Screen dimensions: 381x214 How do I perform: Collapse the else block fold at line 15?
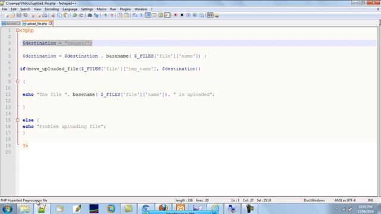[x=17, y=120]
